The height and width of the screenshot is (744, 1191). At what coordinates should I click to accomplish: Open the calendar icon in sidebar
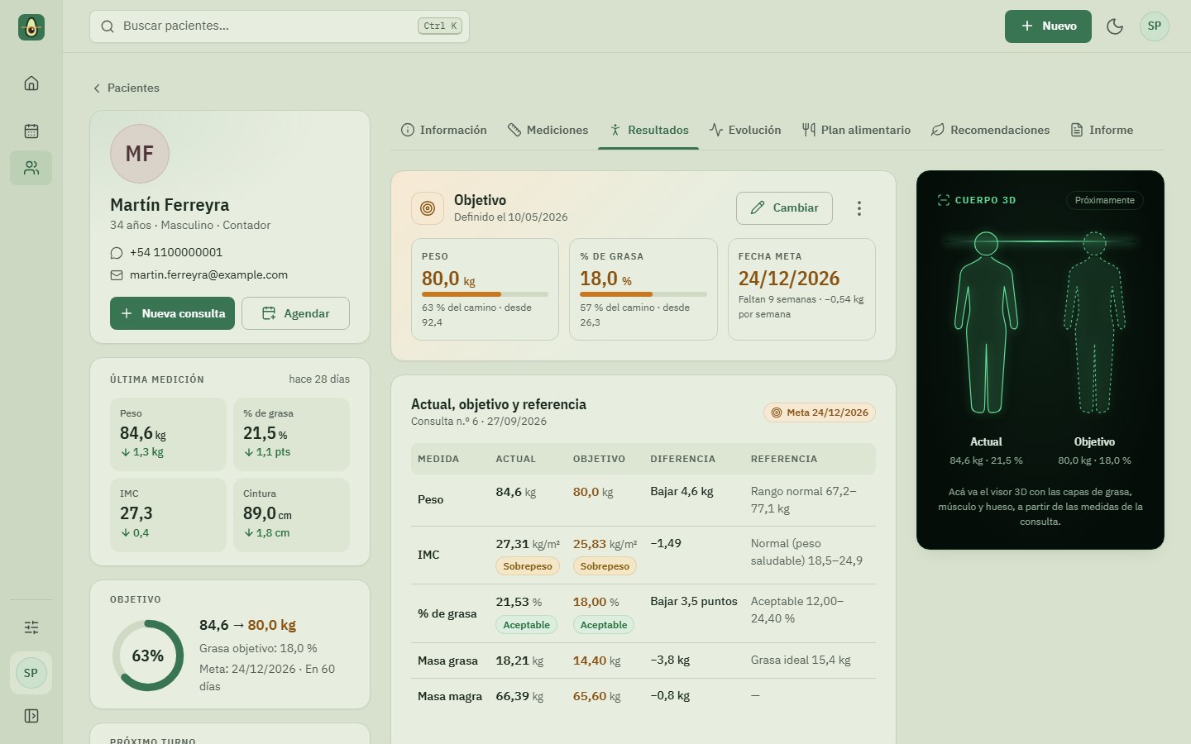31,131
